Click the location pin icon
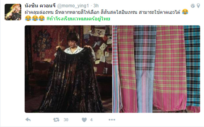Screen dimensions: 204x127 coord(198,6)
